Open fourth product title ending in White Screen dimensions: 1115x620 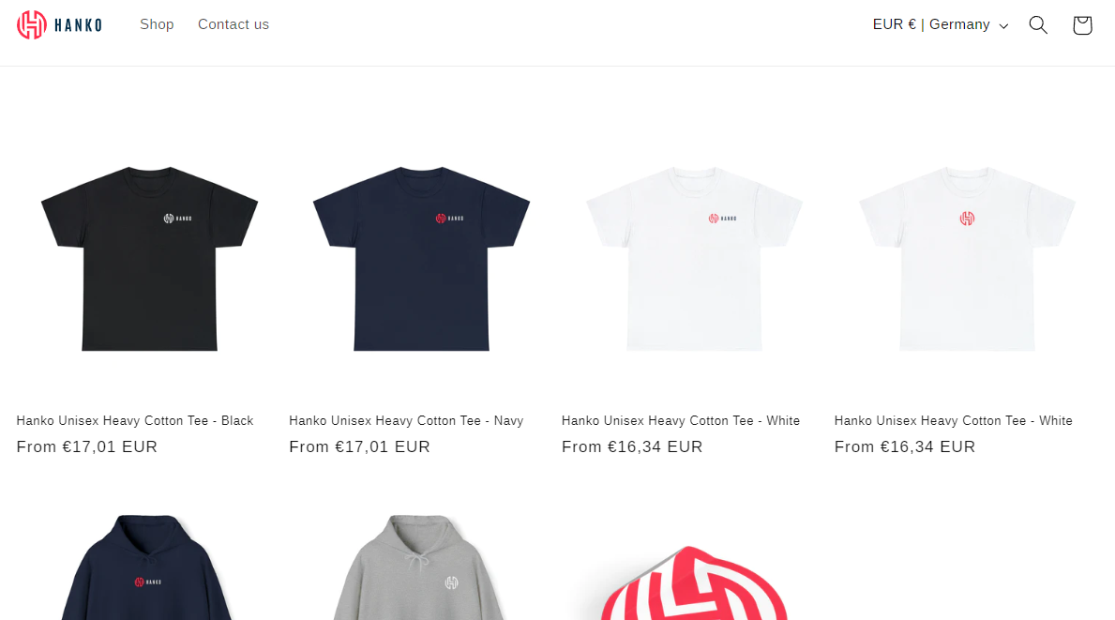953,421
